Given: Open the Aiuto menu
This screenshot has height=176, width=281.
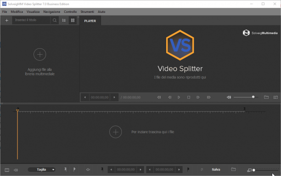Looking at the screenshot, I should pyautogui.click(x=101, y=12).
